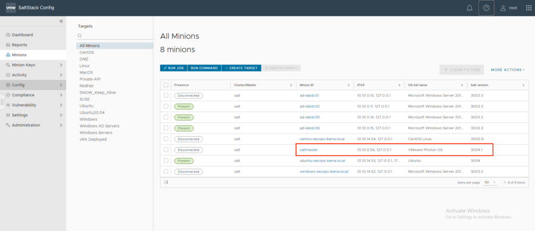Click the CREATE TARGET button
This screenshot has width=535, height=231.
click(241, 68)
